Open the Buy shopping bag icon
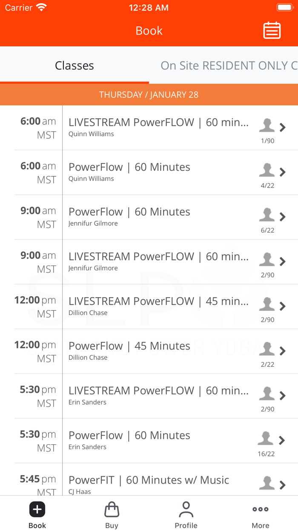Viewport: 298px width, 531px height. (x=112, y=509)
